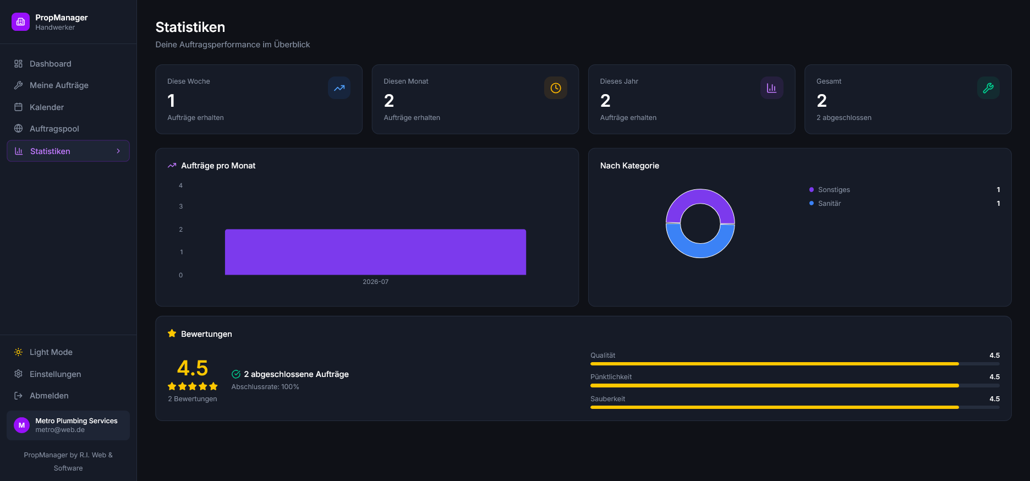Click the Dieses Jahr stat card
The width and height of the screenshot is (1030, 481).
click(692, 100)
